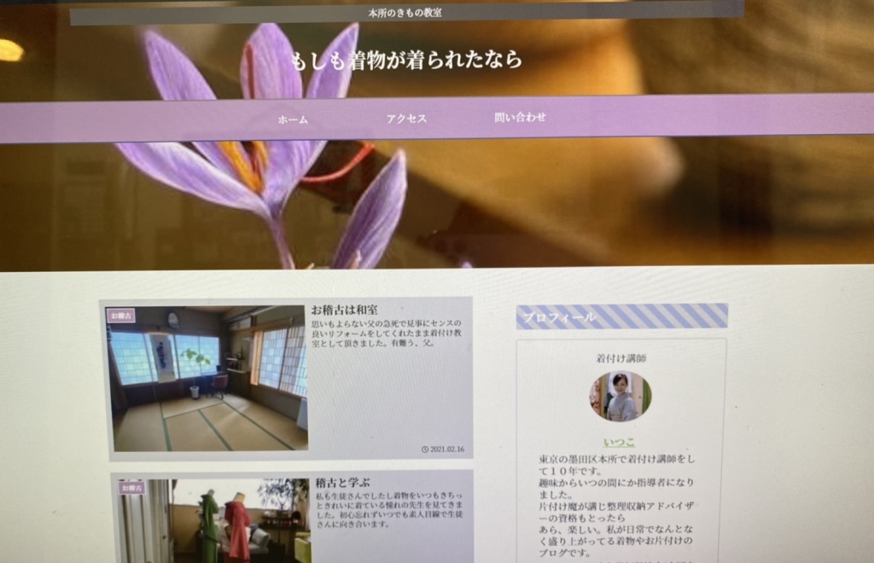Click お稽古 tag on the 稽古と学ぶ post
This screenshot has width=874, height=563.
[132, 488]
